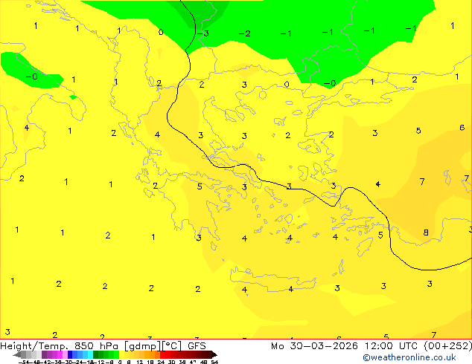The width and height of the screenshot is (472, 364).
Task: Click the "-2" temperature value on map
Action: (244, 33)
